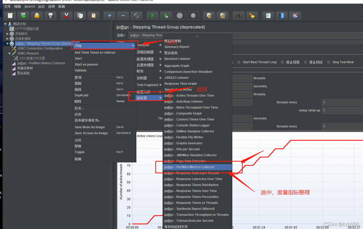The height and width of the screenshot is (229, 363).
Task: Expand the 连接数据库 tree node
Action: pyautogui.click(x=8, y=39)
